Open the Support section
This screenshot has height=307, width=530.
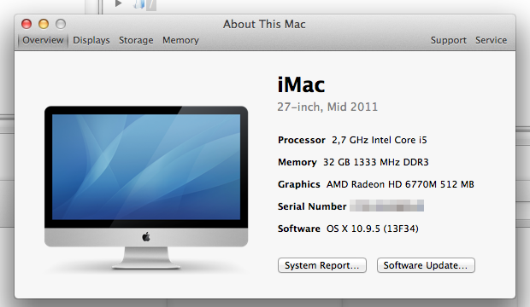pyautogui.click(x=448, y=40)
